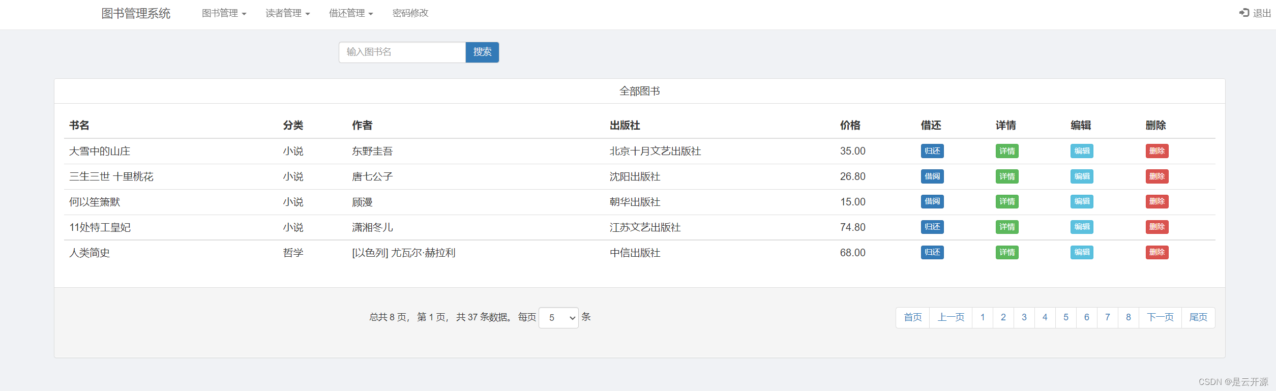Jump to page 6

point(1087,318)
